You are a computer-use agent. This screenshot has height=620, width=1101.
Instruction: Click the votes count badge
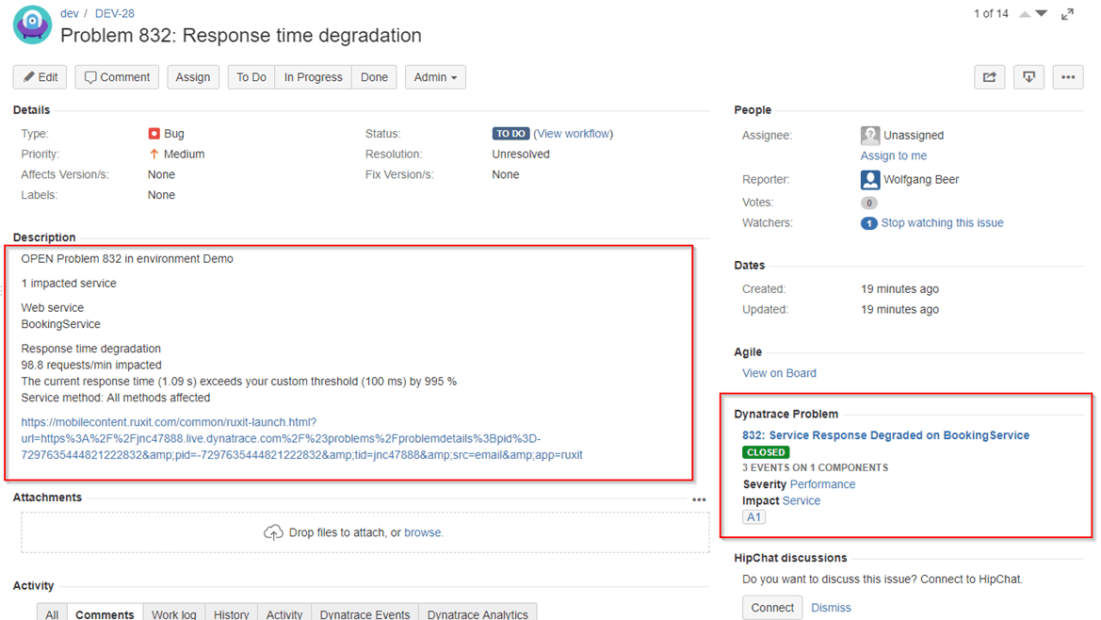(x=868, y=203)
